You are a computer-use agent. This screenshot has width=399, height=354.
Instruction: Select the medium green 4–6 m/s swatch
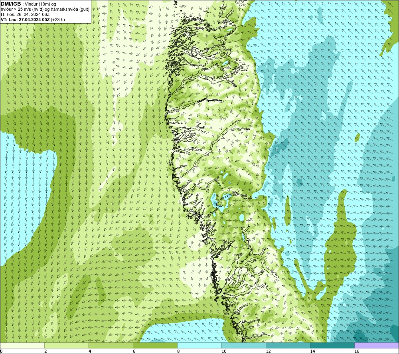click(111, 345)
